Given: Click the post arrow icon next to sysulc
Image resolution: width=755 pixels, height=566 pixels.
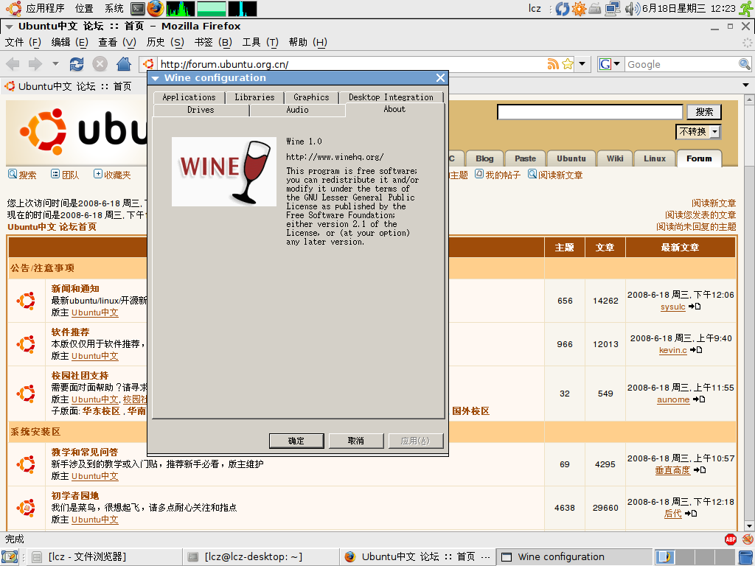Looking at the screenshot, I should pos(695,307).
